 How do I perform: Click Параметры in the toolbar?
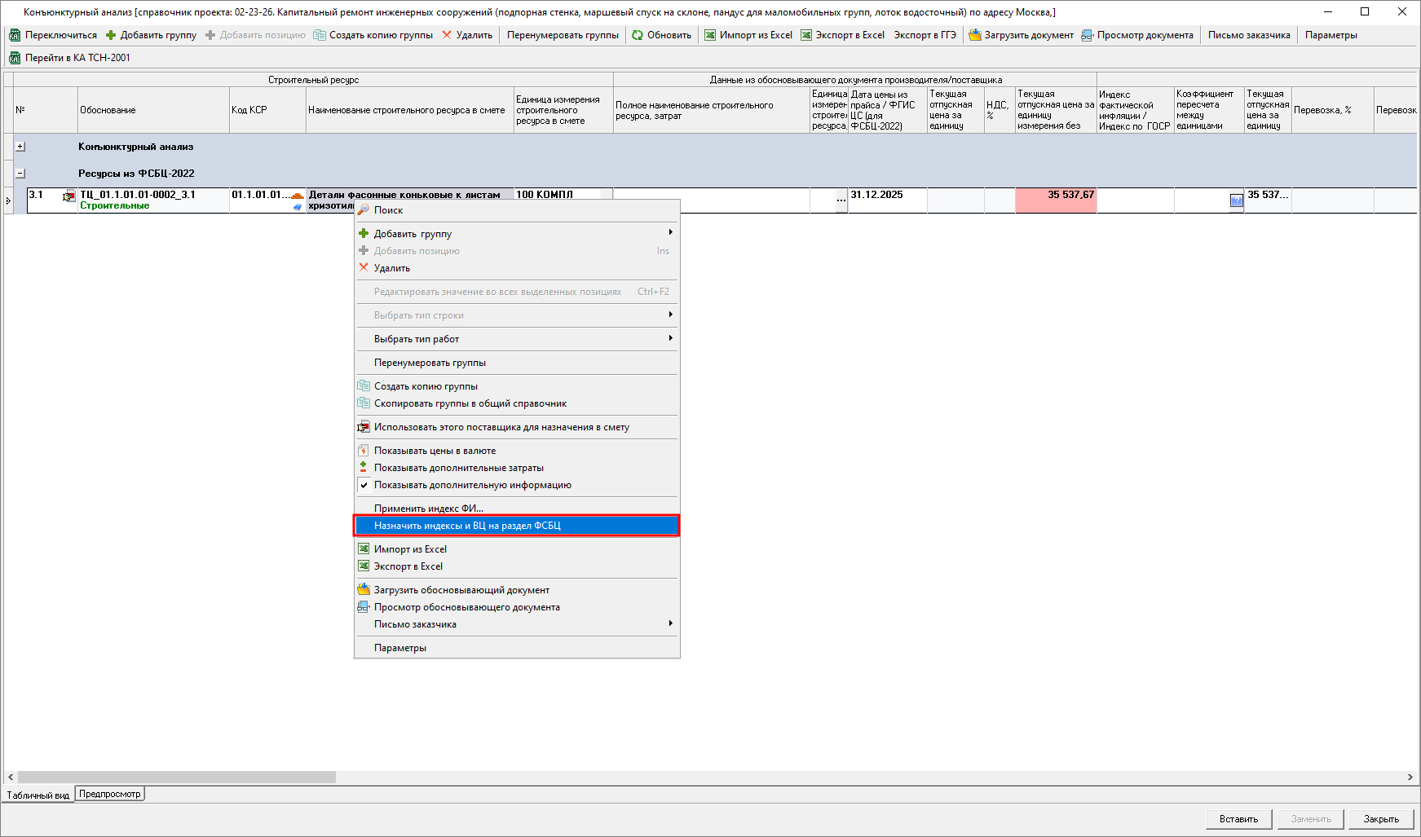tap(1331, 35)
